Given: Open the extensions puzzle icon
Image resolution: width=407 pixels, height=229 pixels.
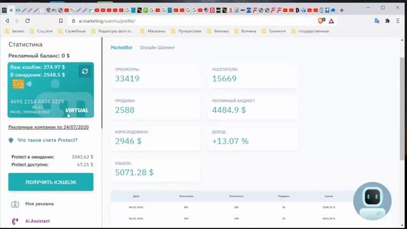Looking at the screenshot, I should click(x=387, y=21).
